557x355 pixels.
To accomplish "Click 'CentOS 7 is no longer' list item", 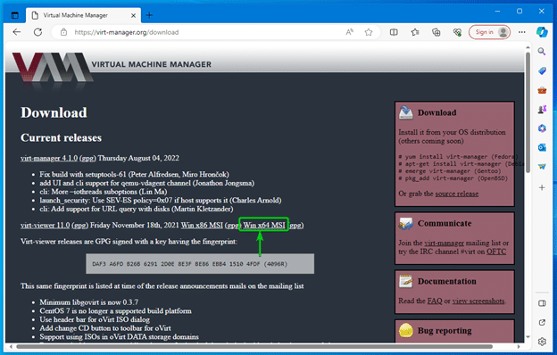I will tap(115, 311).
